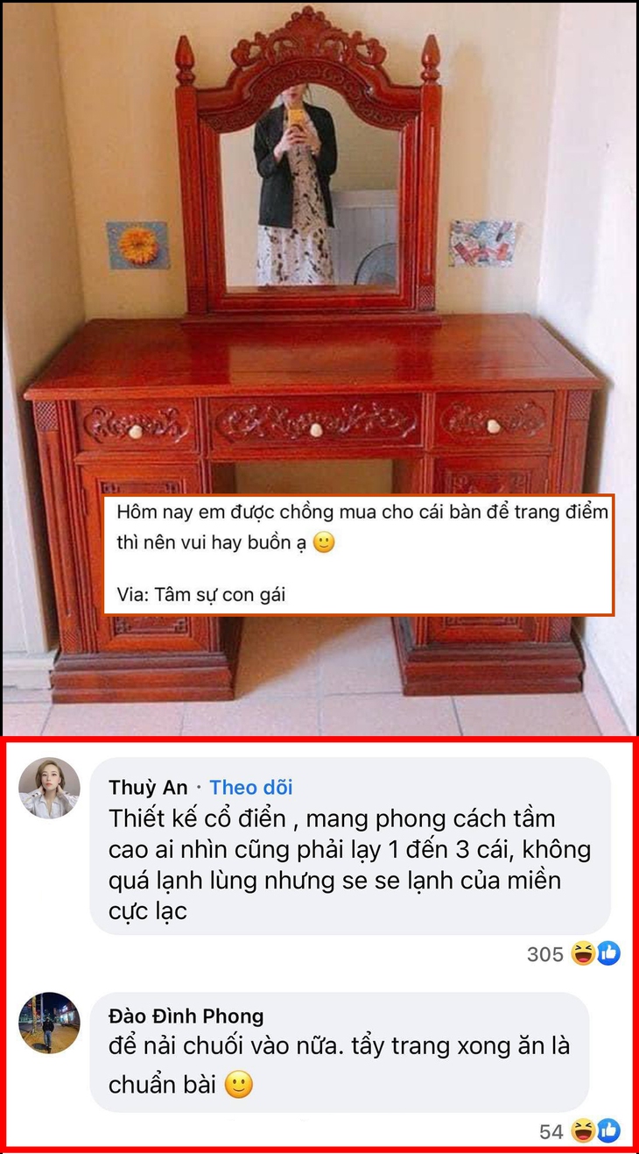Click the like reaction on Đào Đình Phong's comment

[x=608, y=1131]
